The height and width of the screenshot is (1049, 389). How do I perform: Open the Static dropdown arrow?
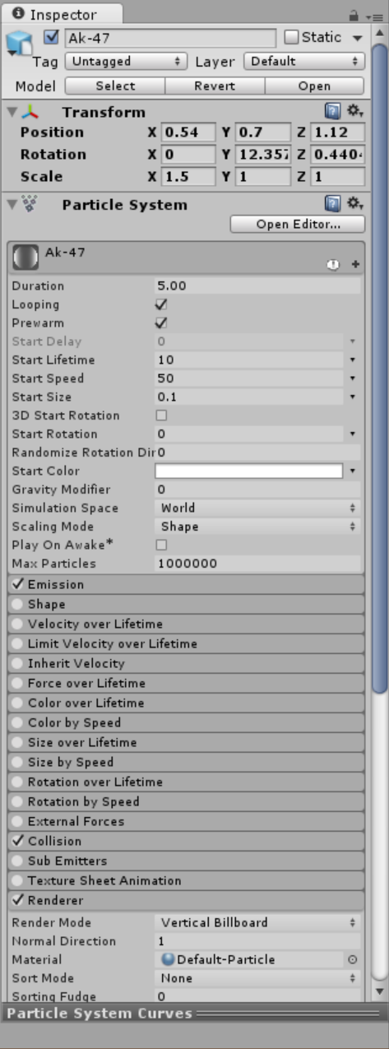coord(357,38)
